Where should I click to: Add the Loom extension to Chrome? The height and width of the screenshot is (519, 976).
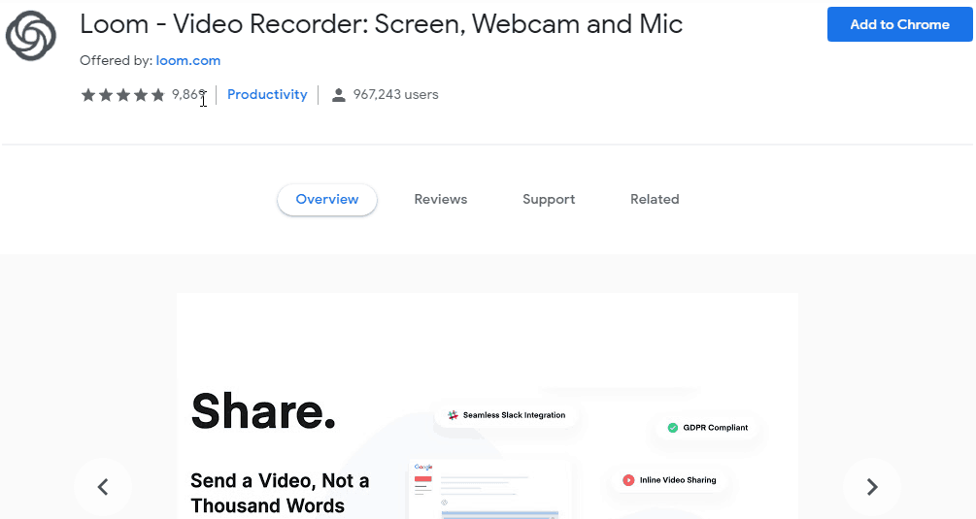[899, 24]
